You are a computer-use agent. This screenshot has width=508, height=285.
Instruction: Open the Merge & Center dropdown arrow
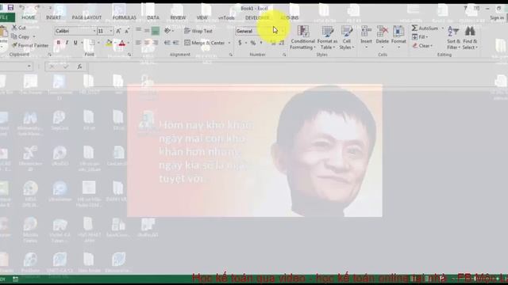click(229, 43)
